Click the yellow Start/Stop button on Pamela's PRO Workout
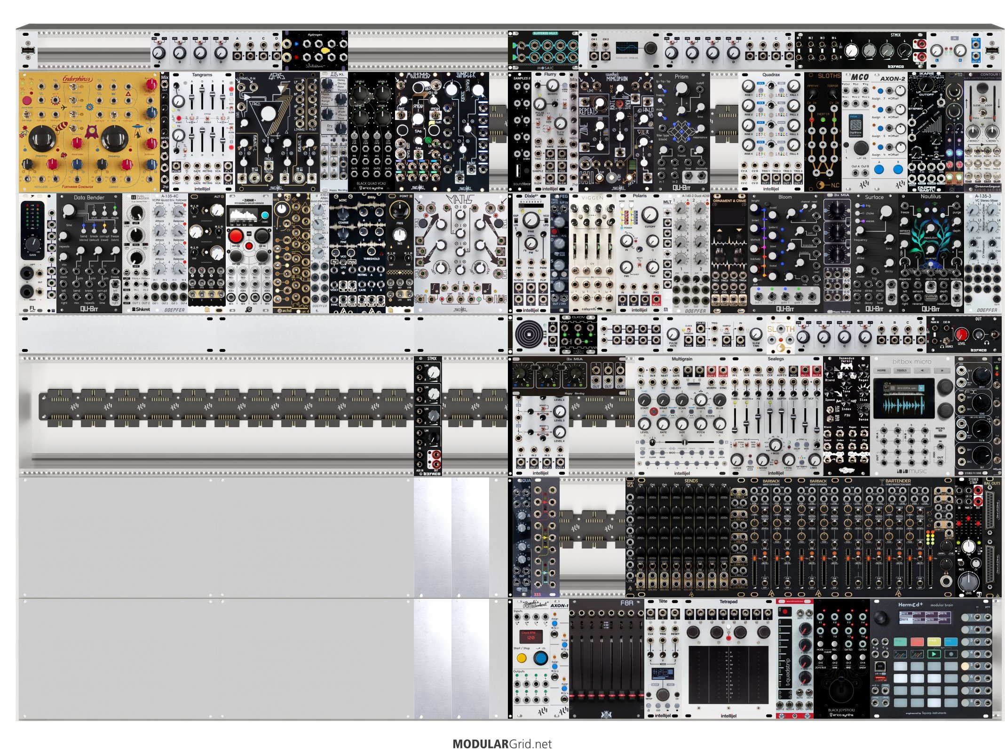1005x754 pixels. tap(522, 658)
